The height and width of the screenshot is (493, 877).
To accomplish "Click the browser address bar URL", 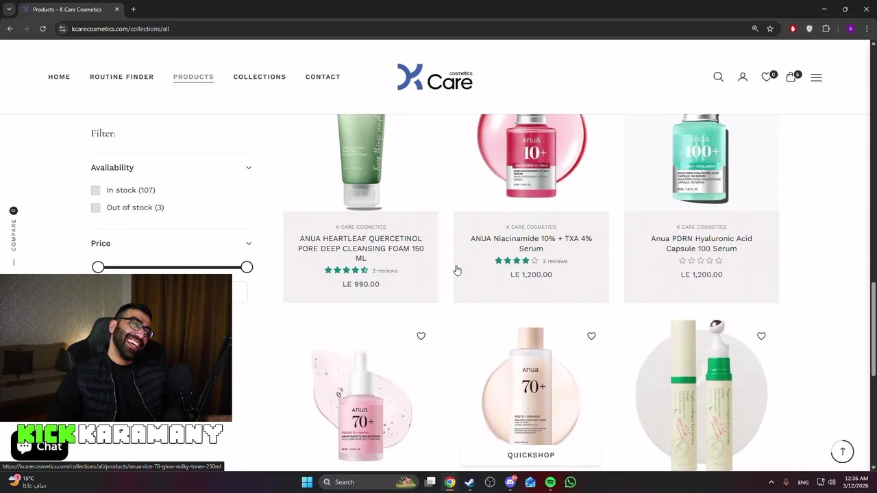I will pyautogui.click(x=121, y=29).
